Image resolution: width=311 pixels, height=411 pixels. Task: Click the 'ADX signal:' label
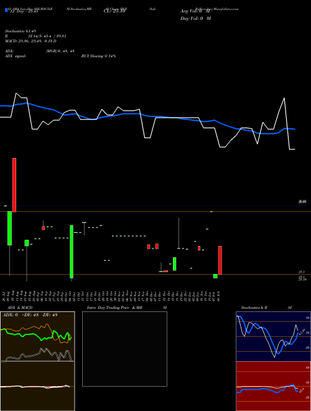[x=16, y=56]
